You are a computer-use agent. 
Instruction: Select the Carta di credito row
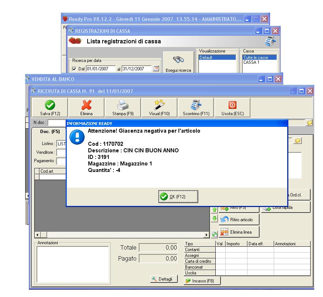(247, 261)
